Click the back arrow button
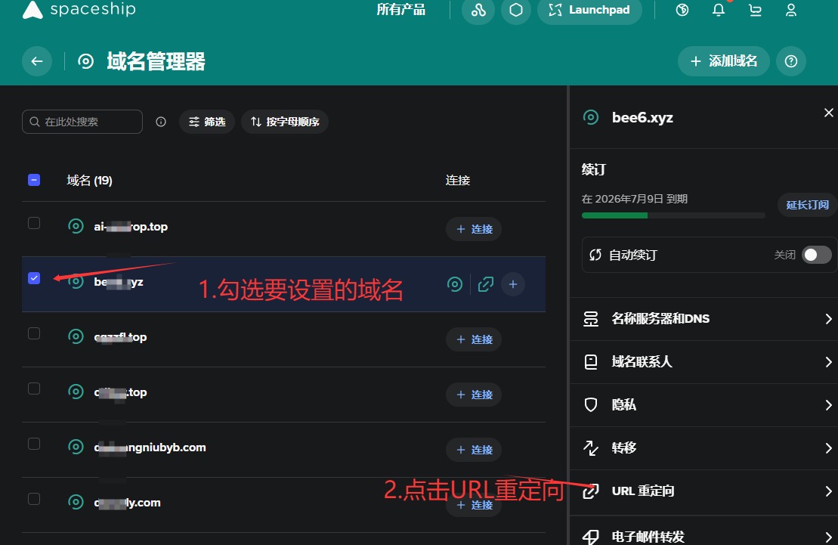This screenshot has width=838, height=545. [37, 61]
